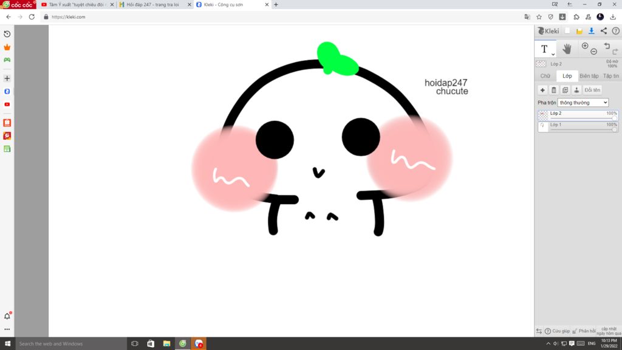Screen dimensions: 622x350
Task: Adjust the Lớp 2 opacity slider handle
Action: pyautogui.click(x=615, y=118)
